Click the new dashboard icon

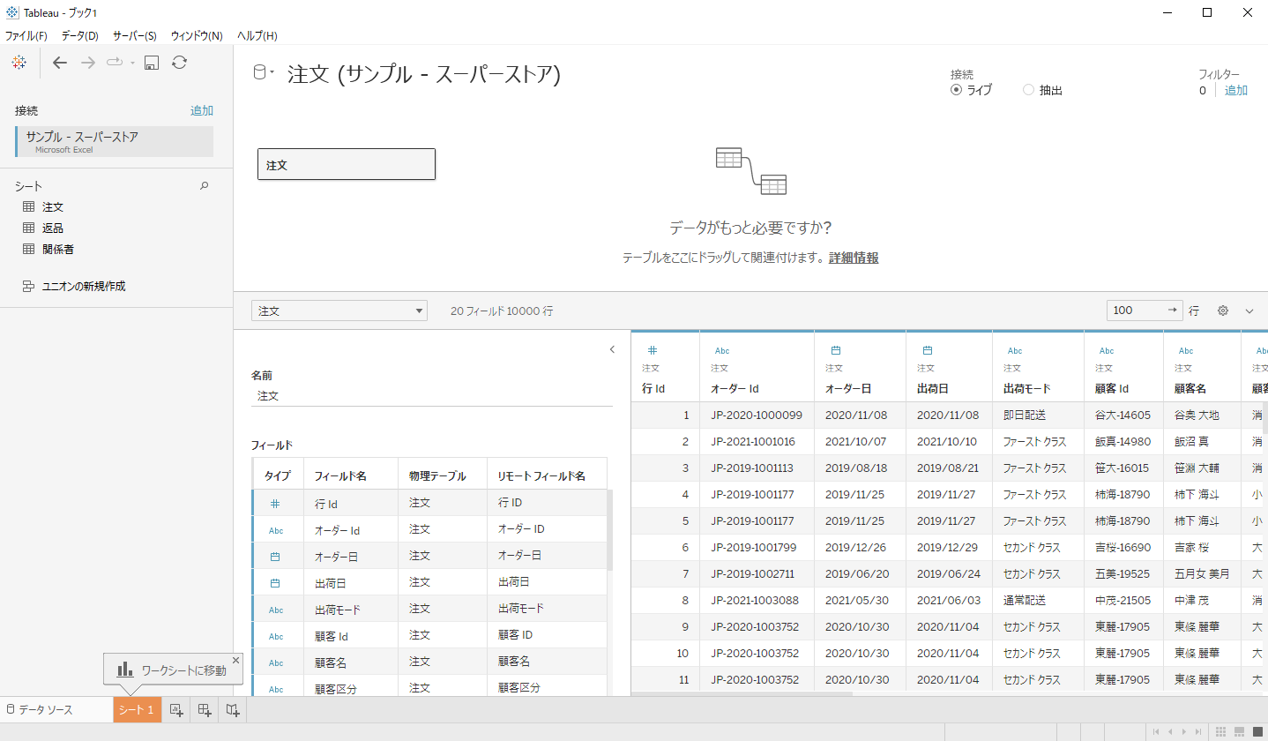pos(205,710)
